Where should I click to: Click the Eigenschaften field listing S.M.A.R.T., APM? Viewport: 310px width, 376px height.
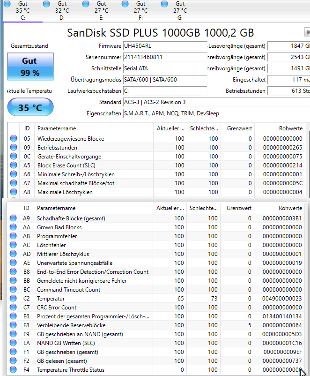[x=216, y=113]
